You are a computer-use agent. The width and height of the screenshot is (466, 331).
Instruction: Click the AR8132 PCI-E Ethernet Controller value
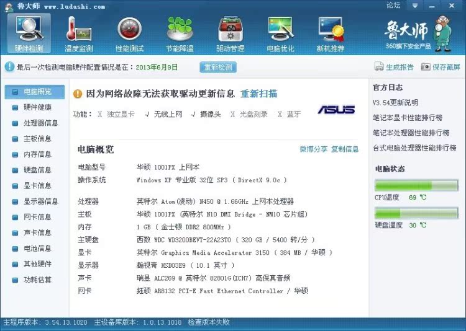[x=222, y=291]
